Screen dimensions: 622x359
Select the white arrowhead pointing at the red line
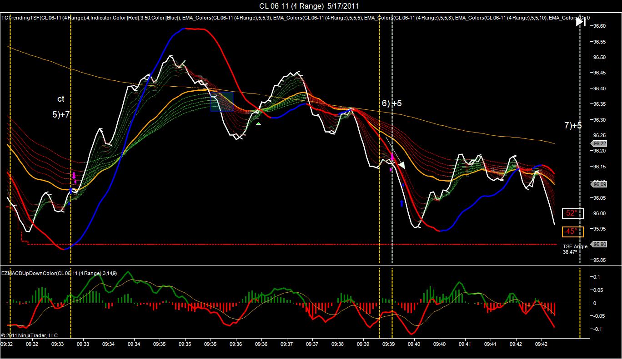pos(401,165)
